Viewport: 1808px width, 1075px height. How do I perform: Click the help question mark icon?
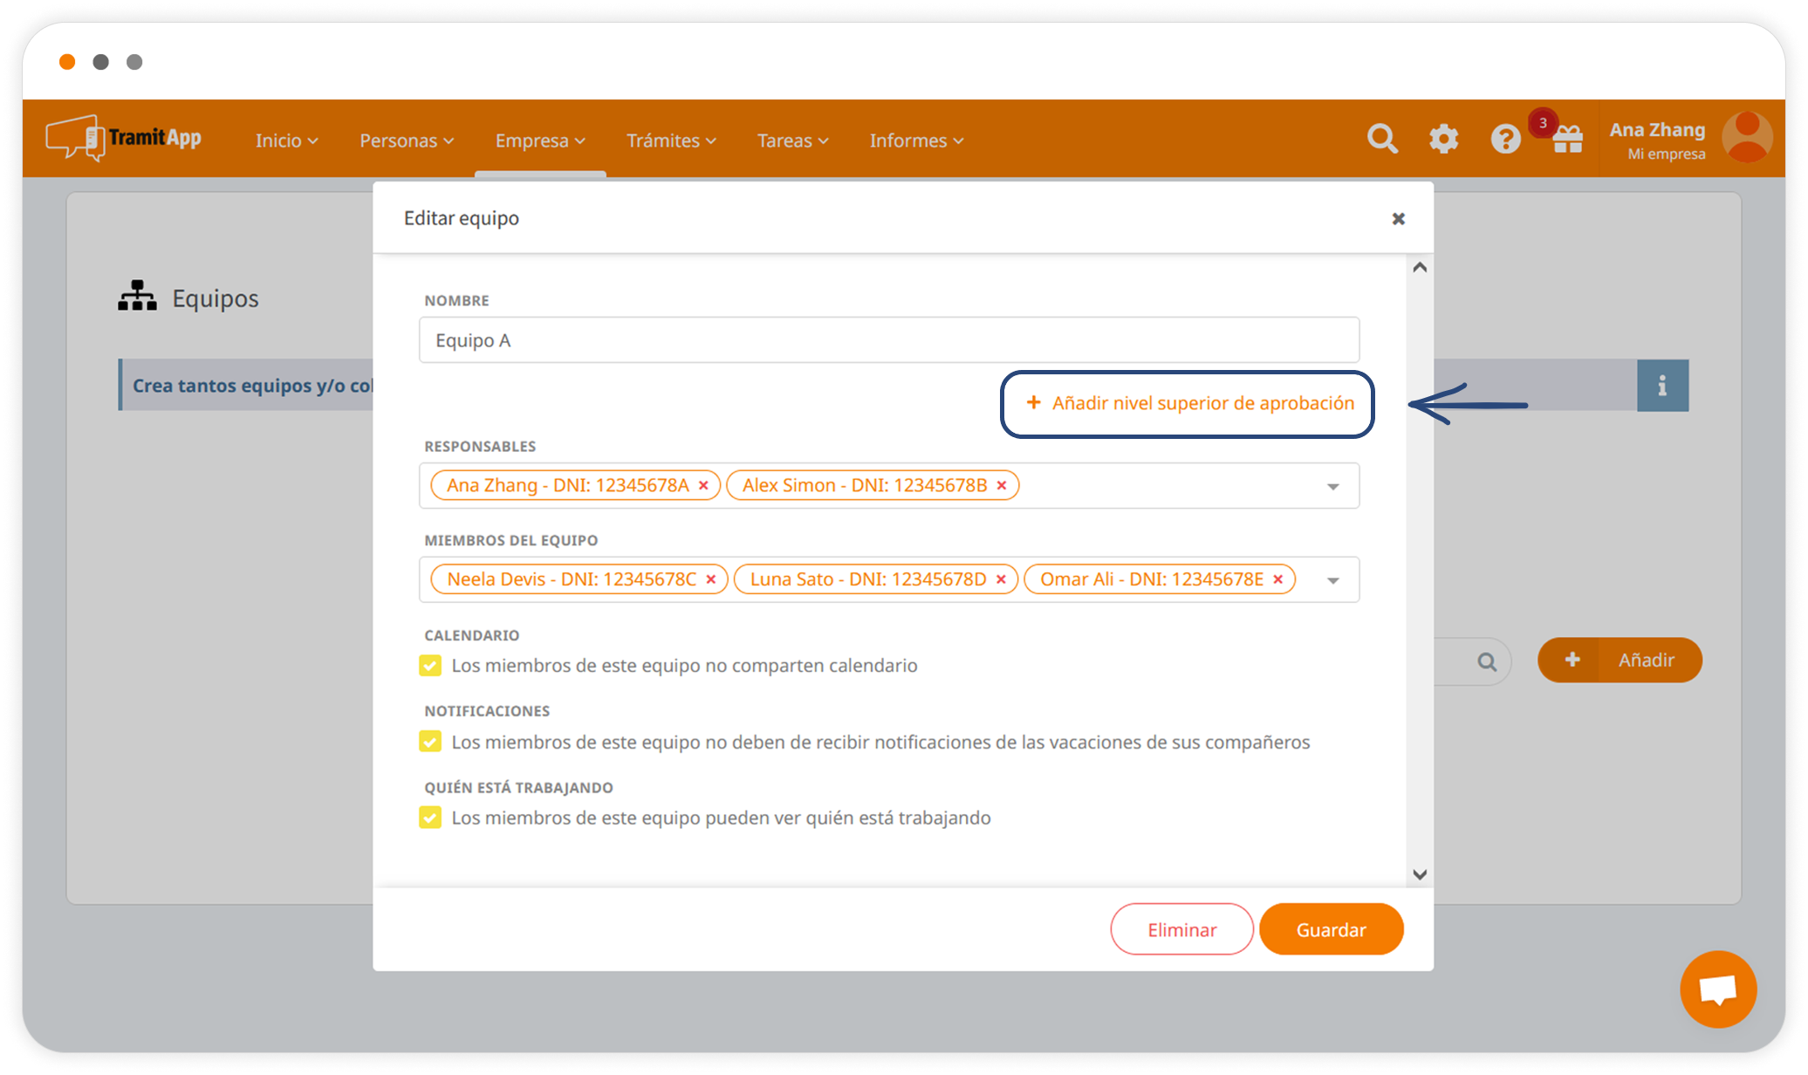point(1505,139)
